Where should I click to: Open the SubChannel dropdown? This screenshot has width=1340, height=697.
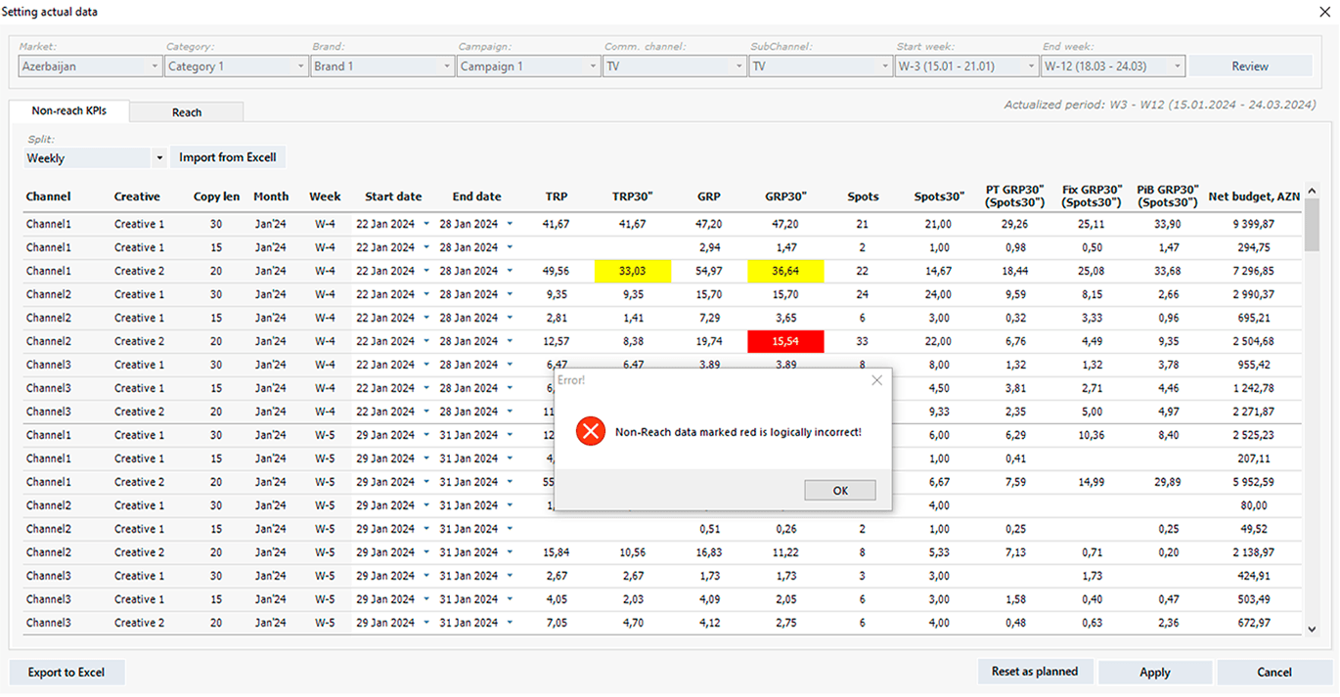[x=821, y=66]
